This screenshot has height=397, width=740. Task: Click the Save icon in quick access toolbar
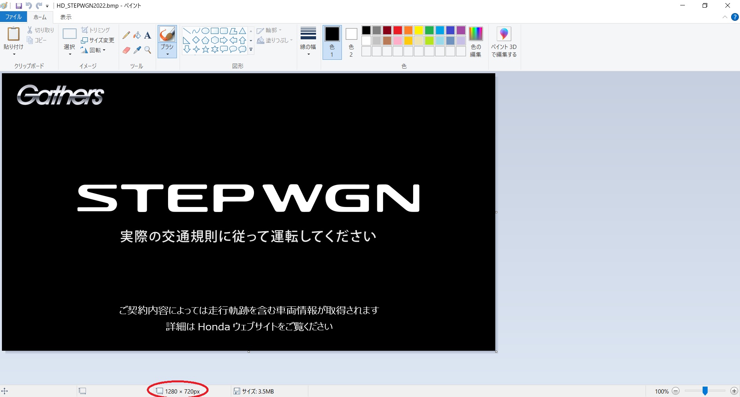(18, 6)
